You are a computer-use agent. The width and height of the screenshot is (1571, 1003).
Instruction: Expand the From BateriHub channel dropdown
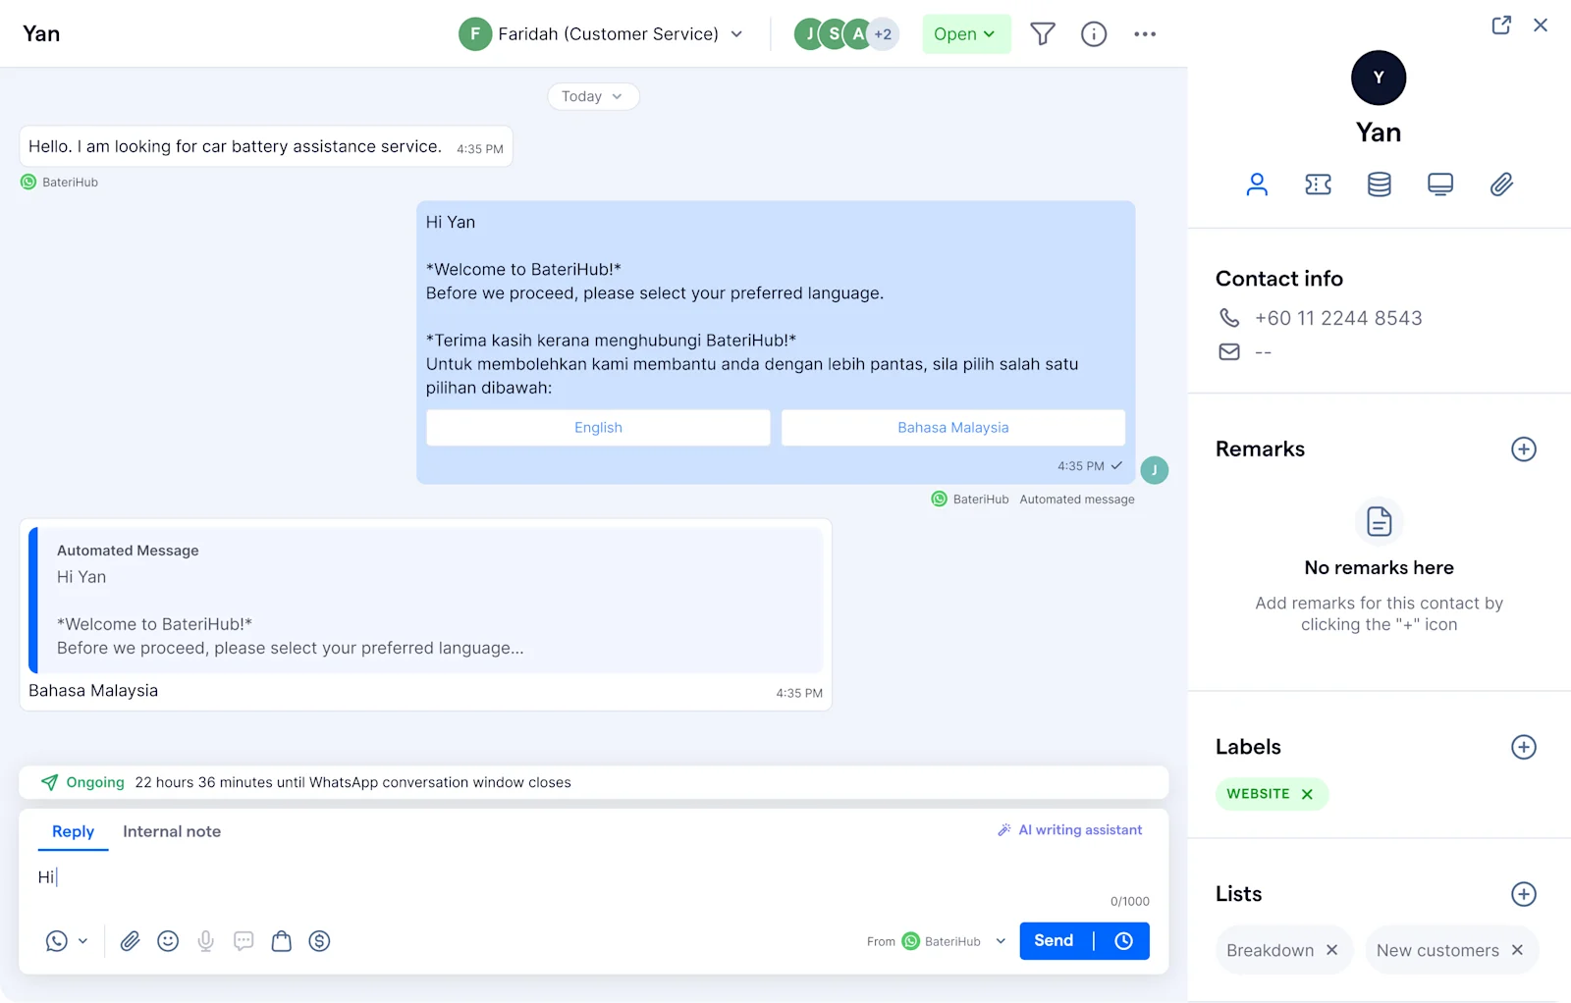point(1000,940)
